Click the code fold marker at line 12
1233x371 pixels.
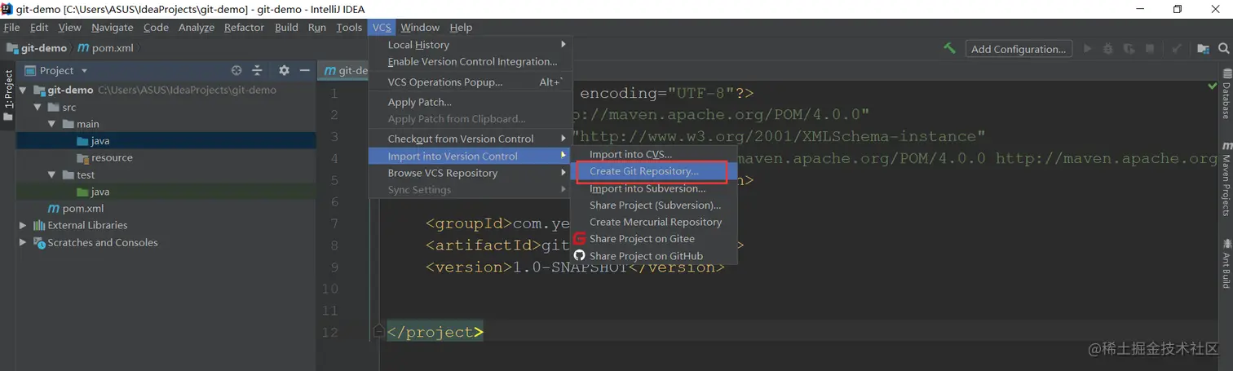coord(378,331)
